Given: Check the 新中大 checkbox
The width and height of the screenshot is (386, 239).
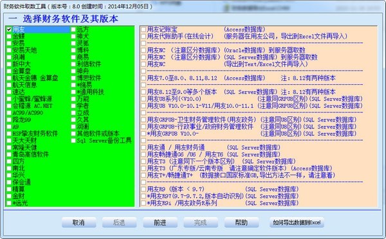Looking at the screenshot, I should [x=9, y=64].
